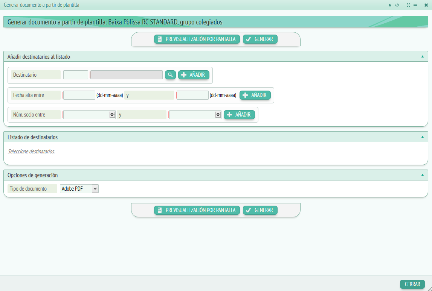The width and height of the screenshot is (432, 291).
Task: Click the second Fecha alta date field
Action: [192, 95]
